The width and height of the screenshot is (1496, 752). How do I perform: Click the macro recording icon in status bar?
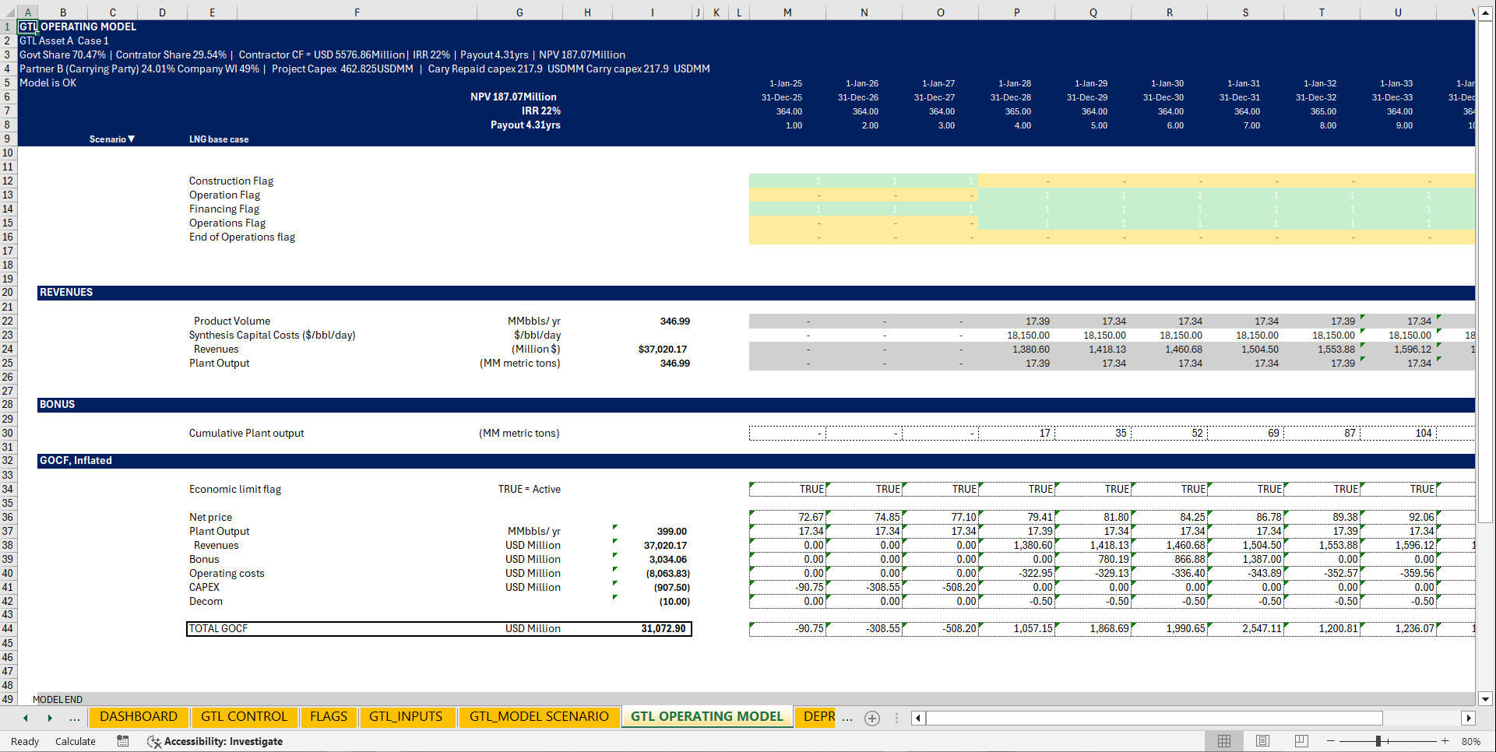(x=122, y=741)
